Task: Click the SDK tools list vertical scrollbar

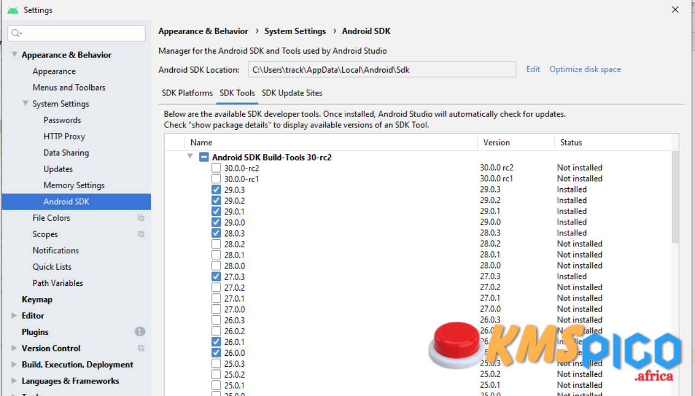Action: point(675,197)
